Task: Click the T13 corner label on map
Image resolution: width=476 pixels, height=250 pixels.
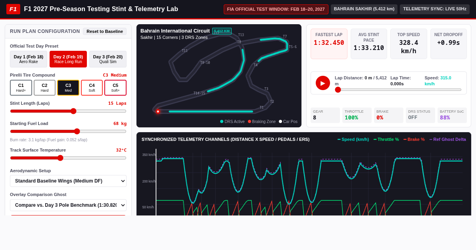Action: coord(241,35)
